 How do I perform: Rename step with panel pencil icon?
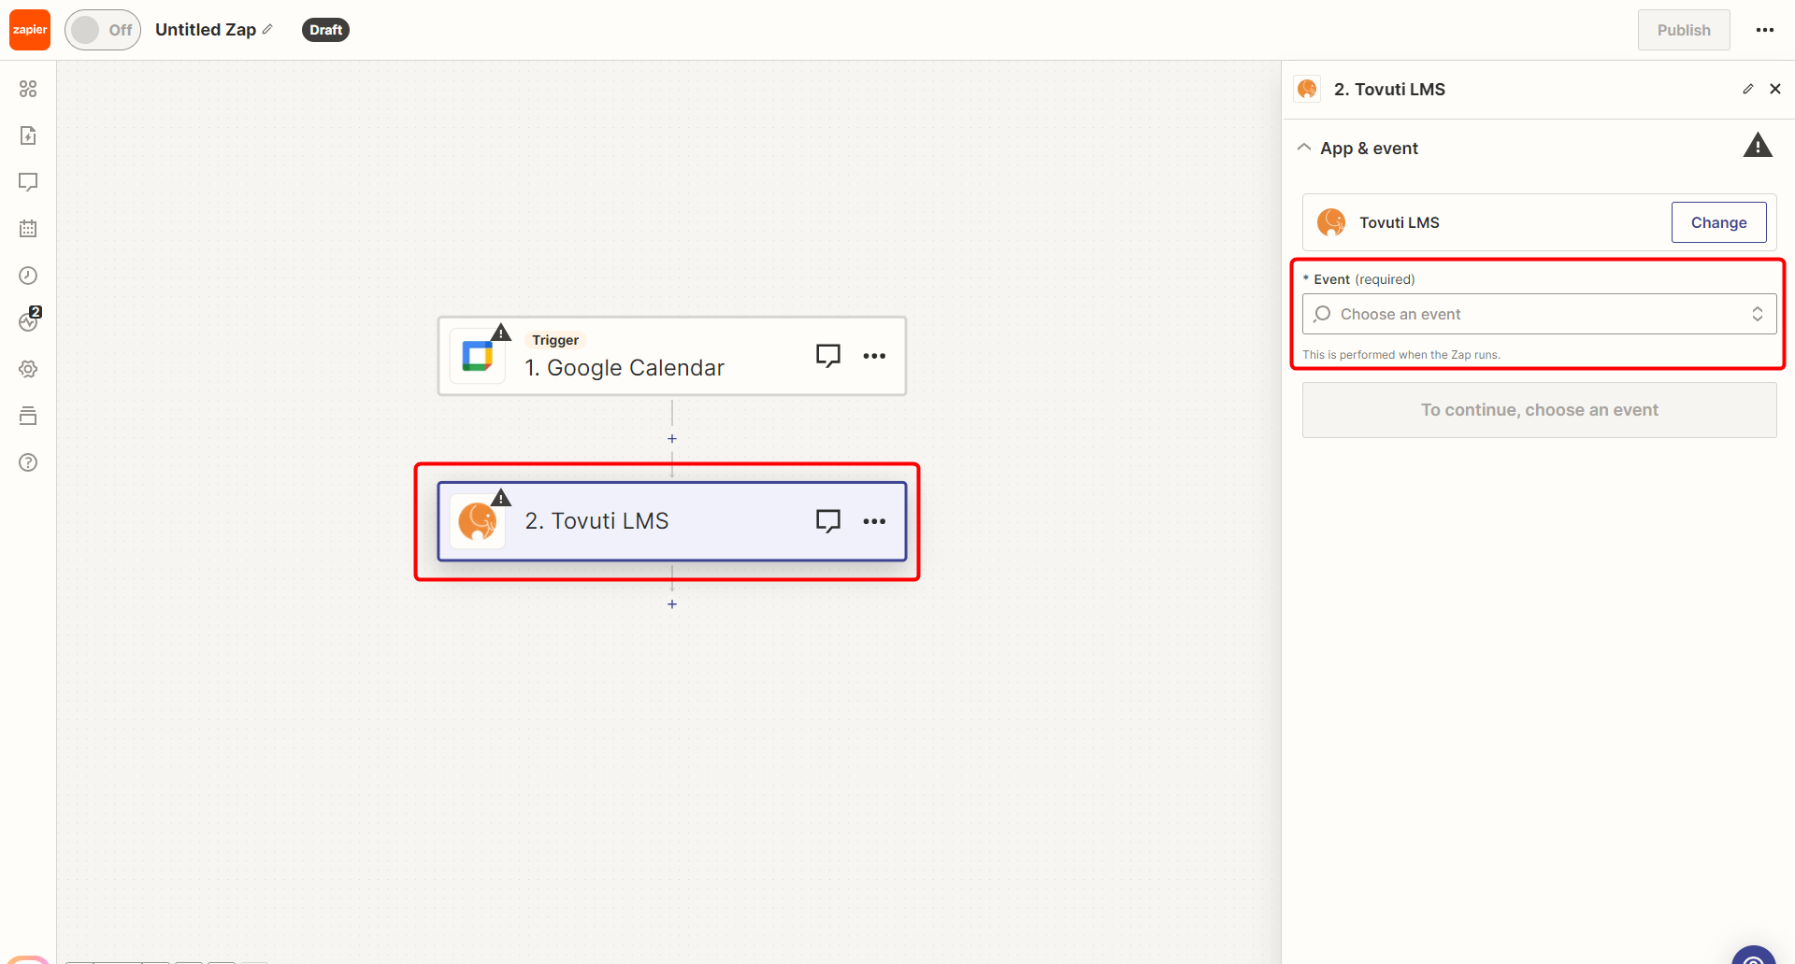1748,89
